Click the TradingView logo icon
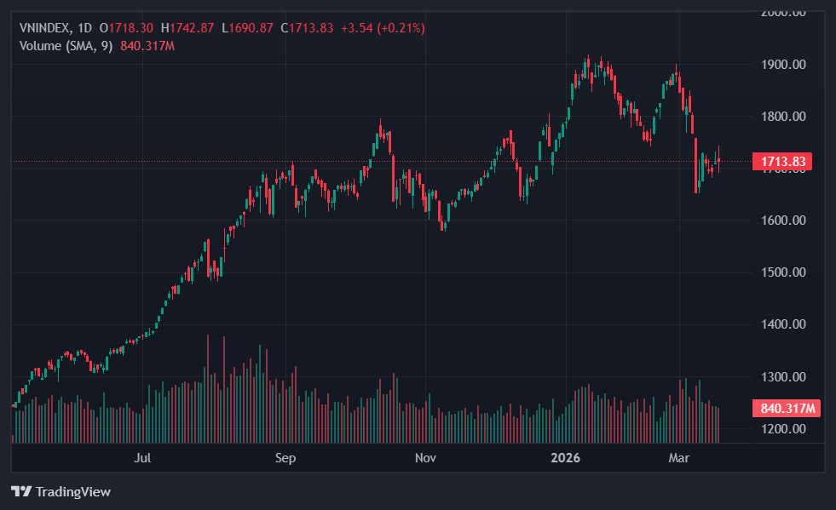 [x=20, y=492]
